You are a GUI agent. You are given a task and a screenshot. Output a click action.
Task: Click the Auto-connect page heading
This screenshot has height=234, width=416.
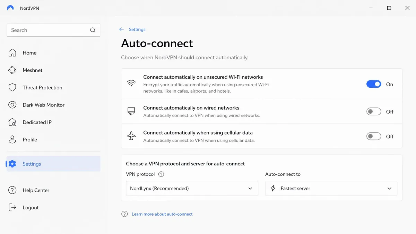click(157, 43)
